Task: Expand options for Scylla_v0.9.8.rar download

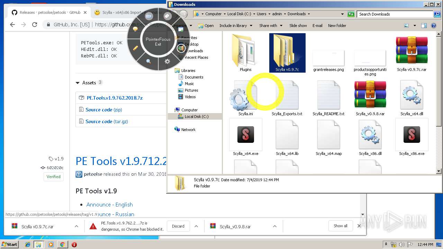Action: point(275,227)
